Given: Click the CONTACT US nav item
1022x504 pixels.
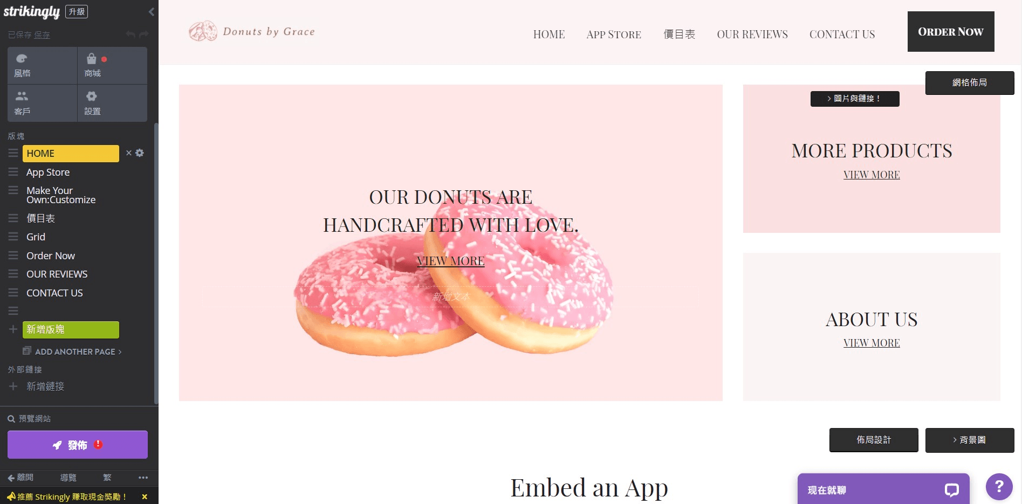Looking at the screenshot, I should coord(842,34).
